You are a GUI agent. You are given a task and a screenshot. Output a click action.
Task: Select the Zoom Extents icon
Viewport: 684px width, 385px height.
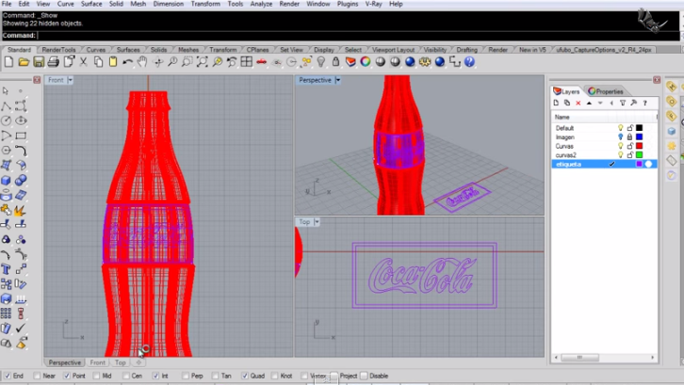click(202, 62)
